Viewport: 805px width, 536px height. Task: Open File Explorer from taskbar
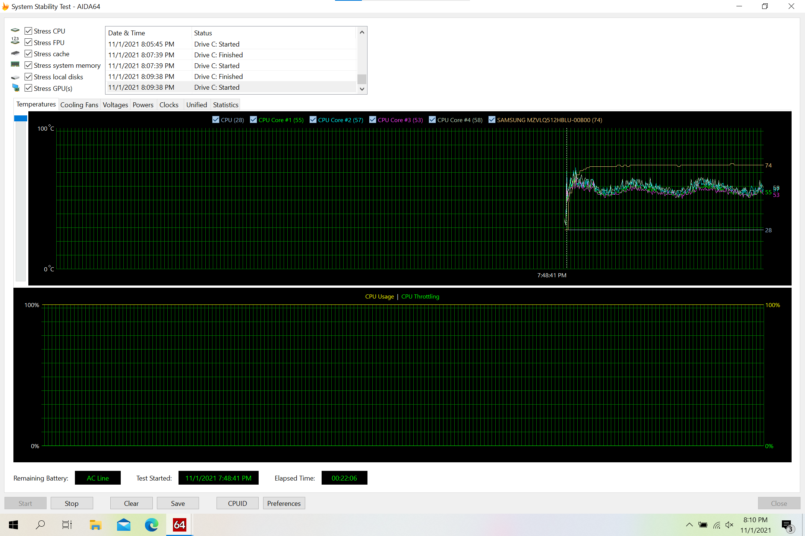coord(95,525)
